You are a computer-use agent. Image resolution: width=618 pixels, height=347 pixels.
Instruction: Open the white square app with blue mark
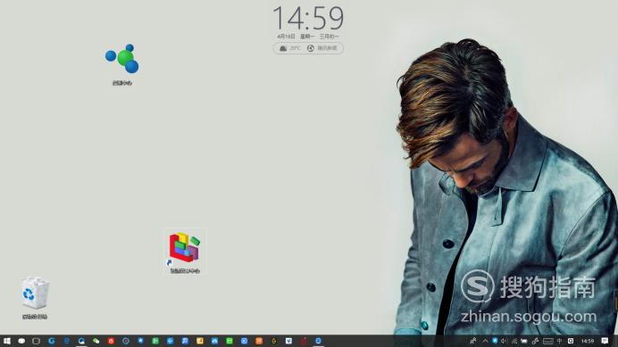(288, 341)
